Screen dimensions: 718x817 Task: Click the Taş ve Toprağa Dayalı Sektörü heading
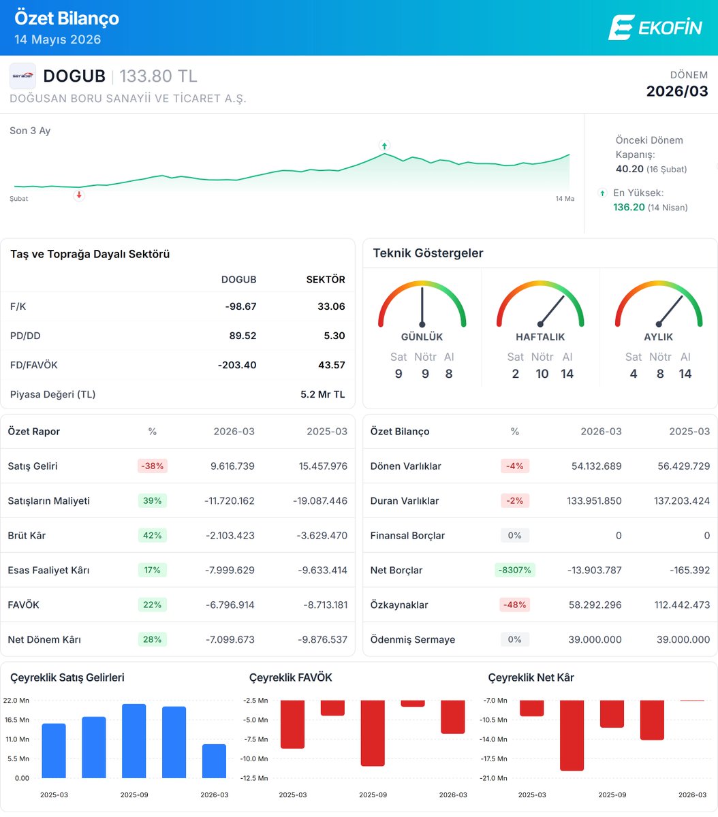click(90, 254)
